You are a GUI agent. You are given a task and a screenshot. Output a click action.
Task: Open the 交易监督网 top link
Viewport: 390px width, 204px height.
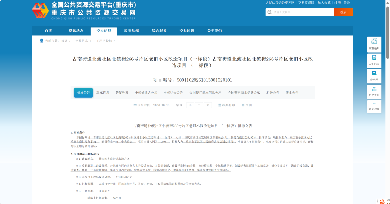[306, 3]
